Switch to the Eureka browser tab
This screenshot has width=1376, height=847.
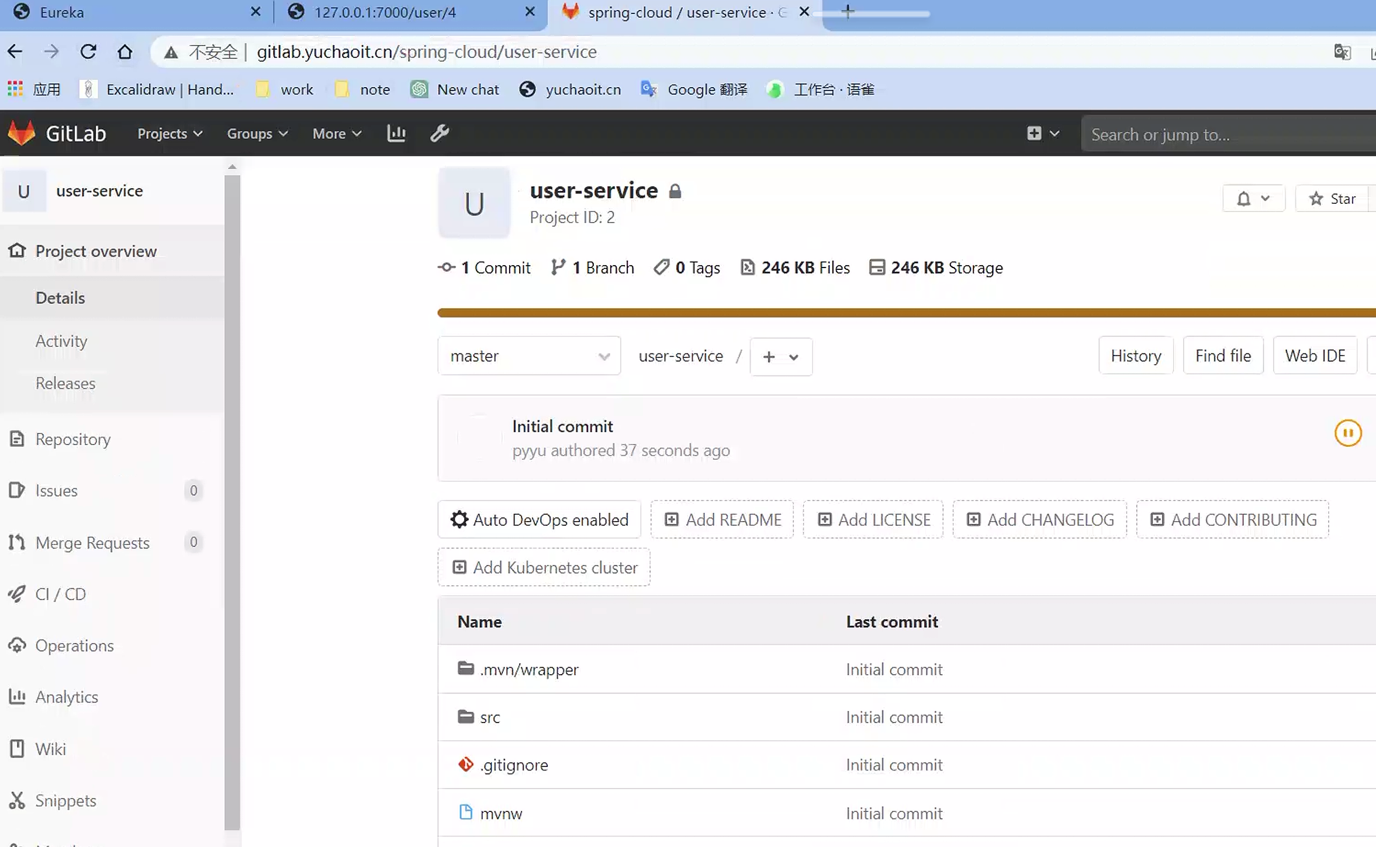[62, 12]
